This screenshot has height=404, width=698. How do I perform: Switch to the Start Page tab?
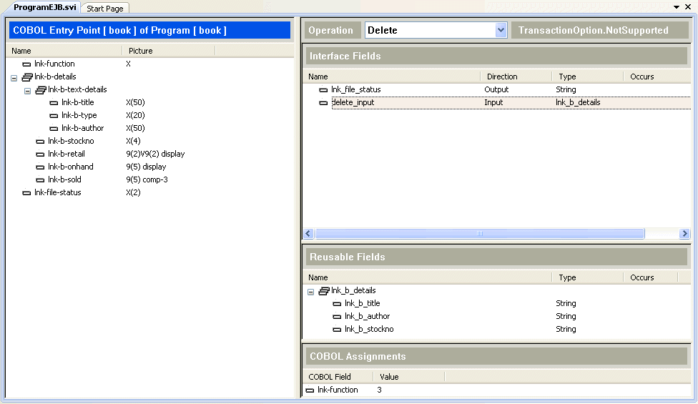[x=104, y=9]
